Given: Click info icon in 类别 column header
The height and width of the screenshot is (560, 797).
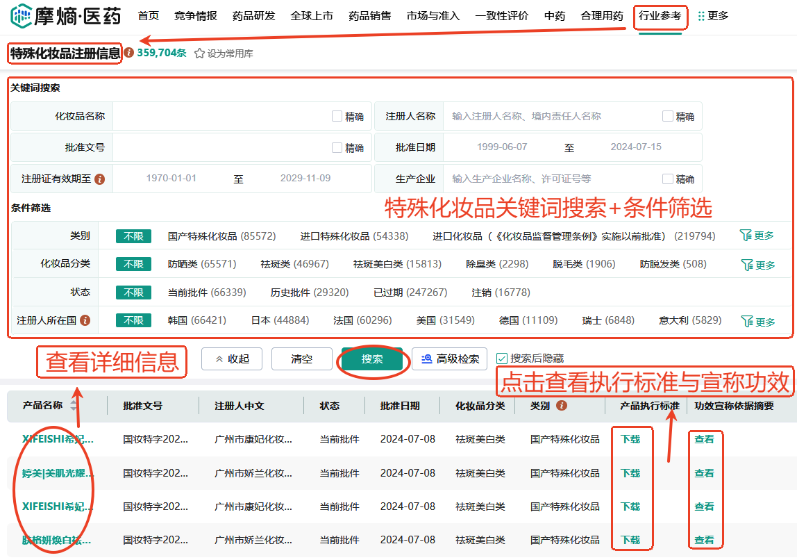Looking at the screenshot, I should point(562,406).
